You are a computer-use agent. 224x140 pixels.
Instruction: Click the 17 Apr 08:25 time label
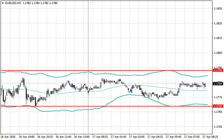click(x=210, y=137)
